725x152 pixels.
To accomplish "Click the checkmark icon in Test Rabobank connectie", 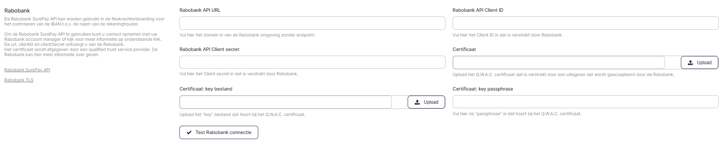I will tap(189, 132).
